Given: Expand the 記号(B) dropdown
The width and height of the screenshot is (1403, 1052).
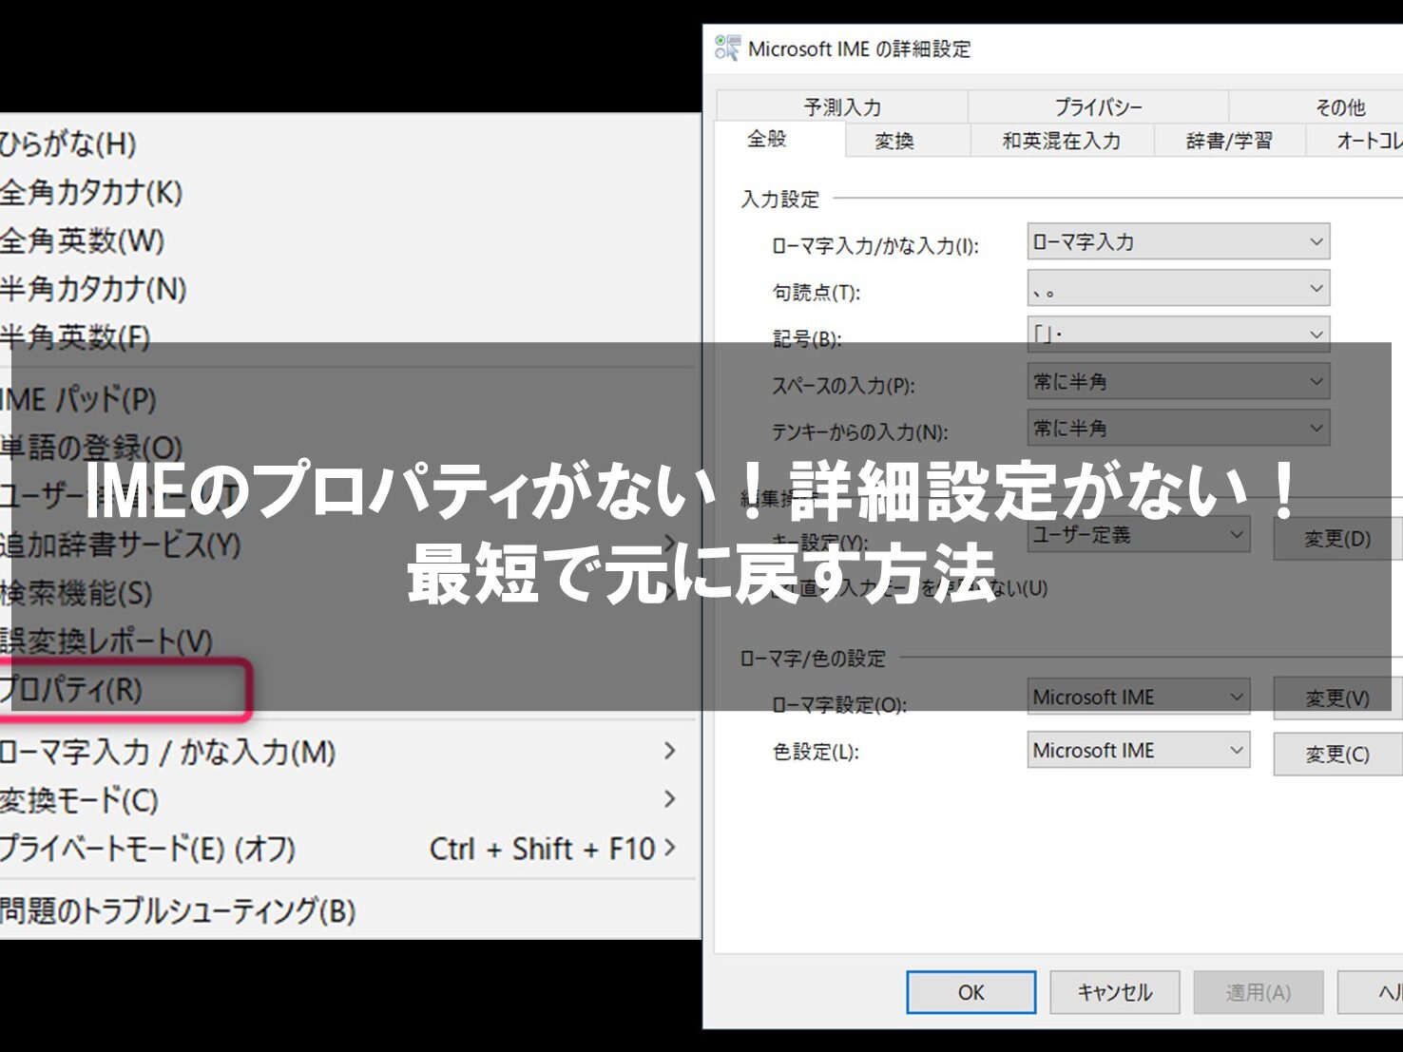Looking at the screenshot, I should coord(1178,335).
